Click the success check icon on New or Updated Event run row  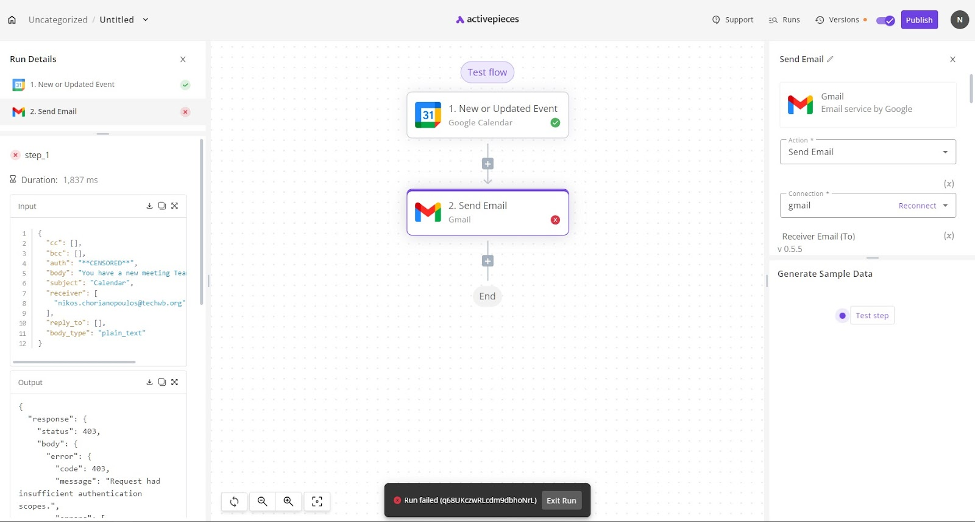[x=185, y=85]
